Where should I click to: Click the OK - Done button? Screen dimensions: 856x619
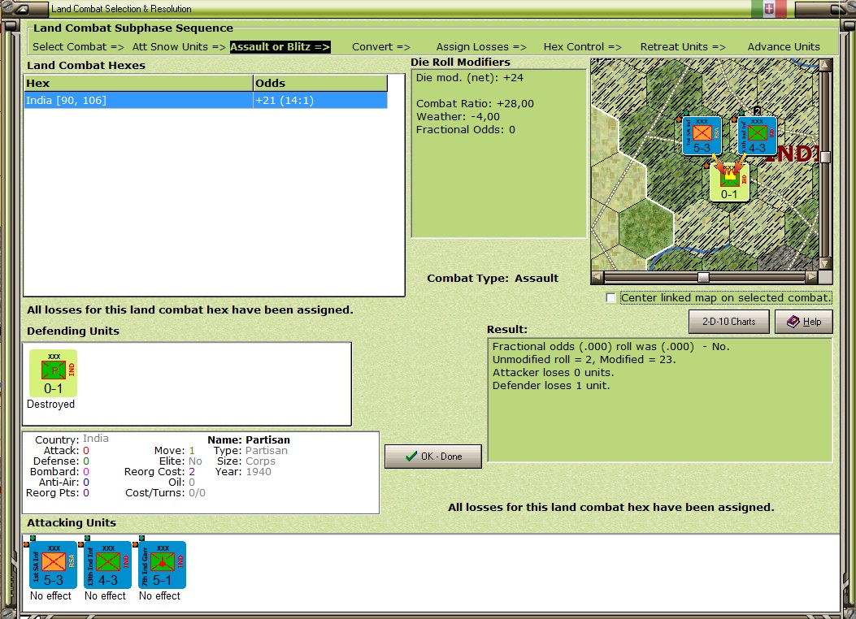tap(433, 457)
